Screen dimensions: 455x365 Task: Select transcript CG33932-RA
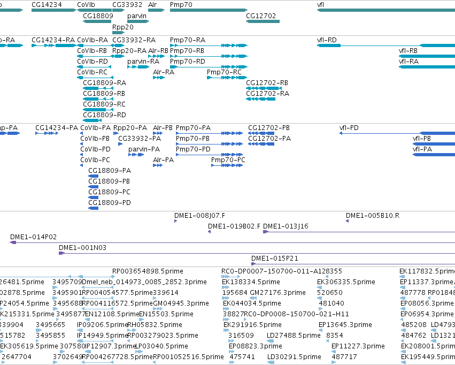[118, 45]
